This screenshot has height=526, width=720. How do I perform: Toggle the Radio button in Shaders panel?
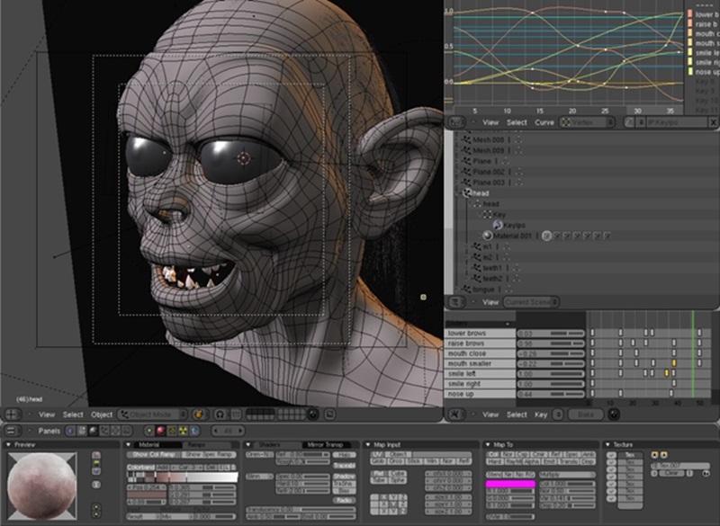[x=344, y=500]
